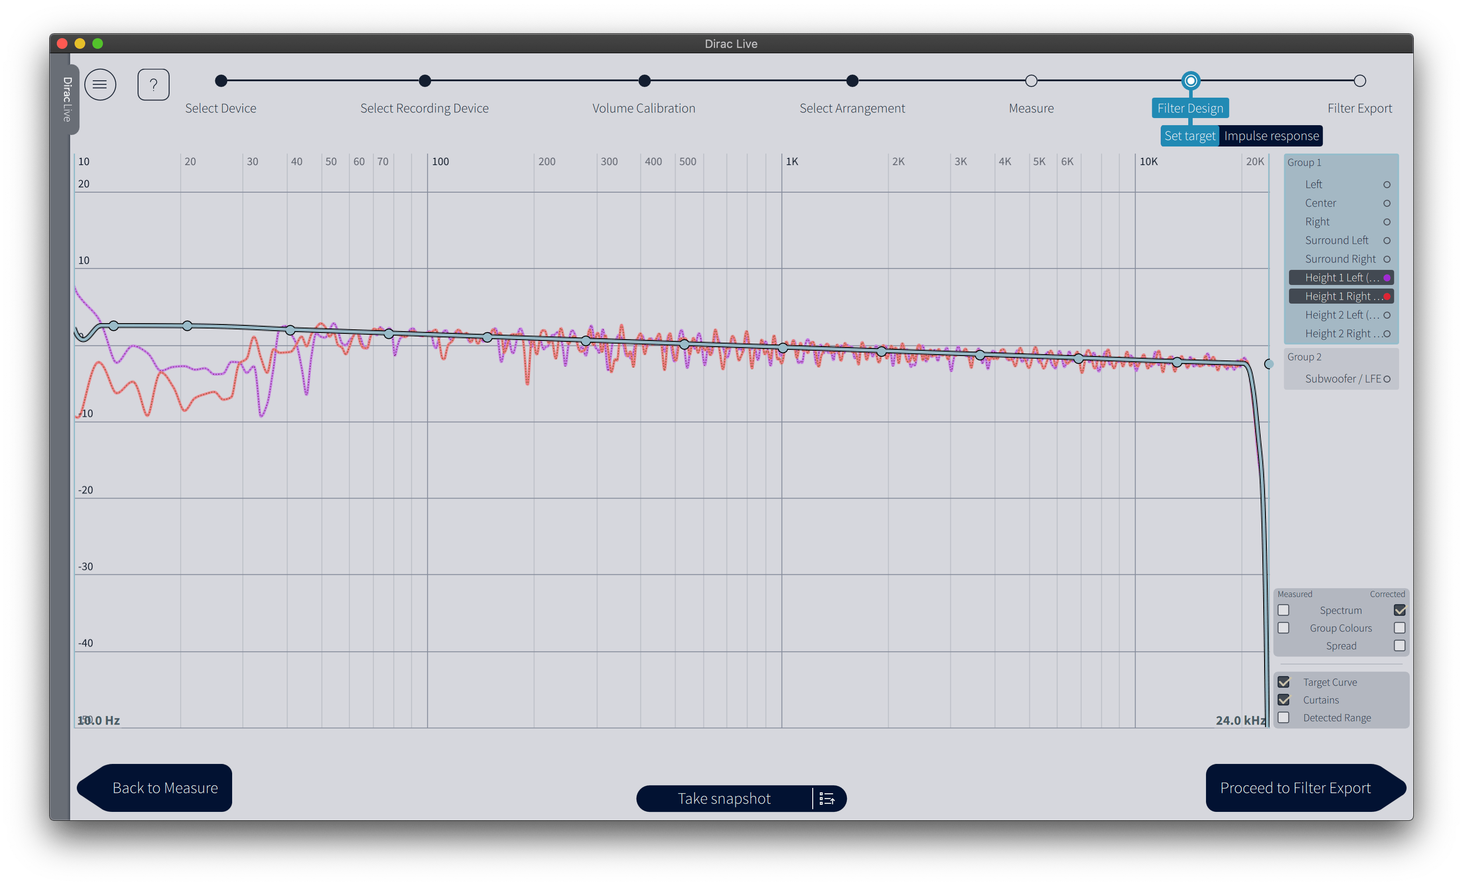
Task: Select the Subwoofer / LFE row
Action: pos(1341,379)
